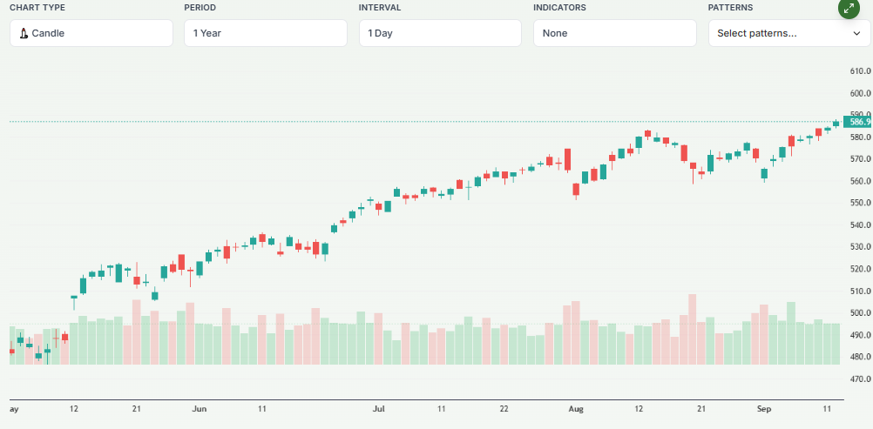
Task: Click the Jun label on the date axis
Action: point(200,408)
